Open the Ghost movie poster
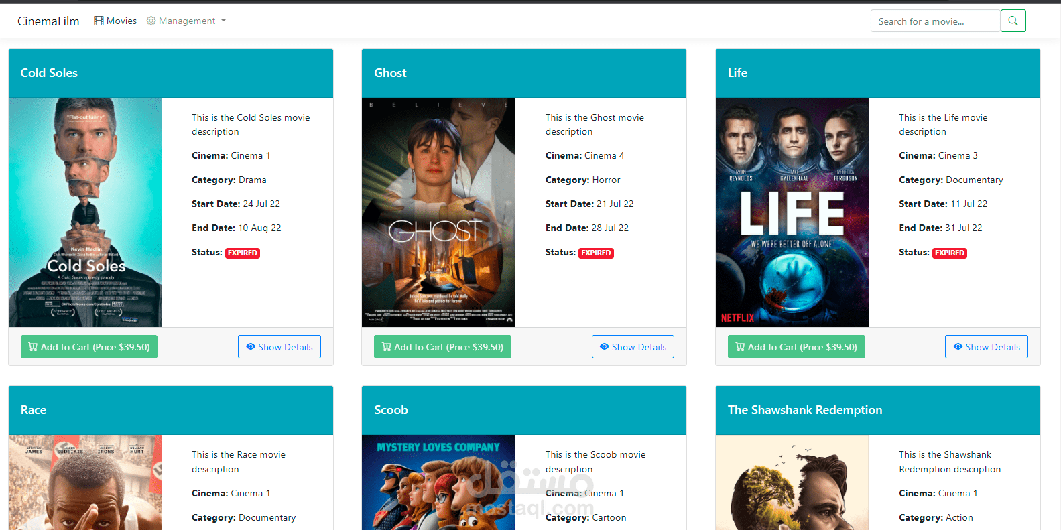 [x=438, y=212]
